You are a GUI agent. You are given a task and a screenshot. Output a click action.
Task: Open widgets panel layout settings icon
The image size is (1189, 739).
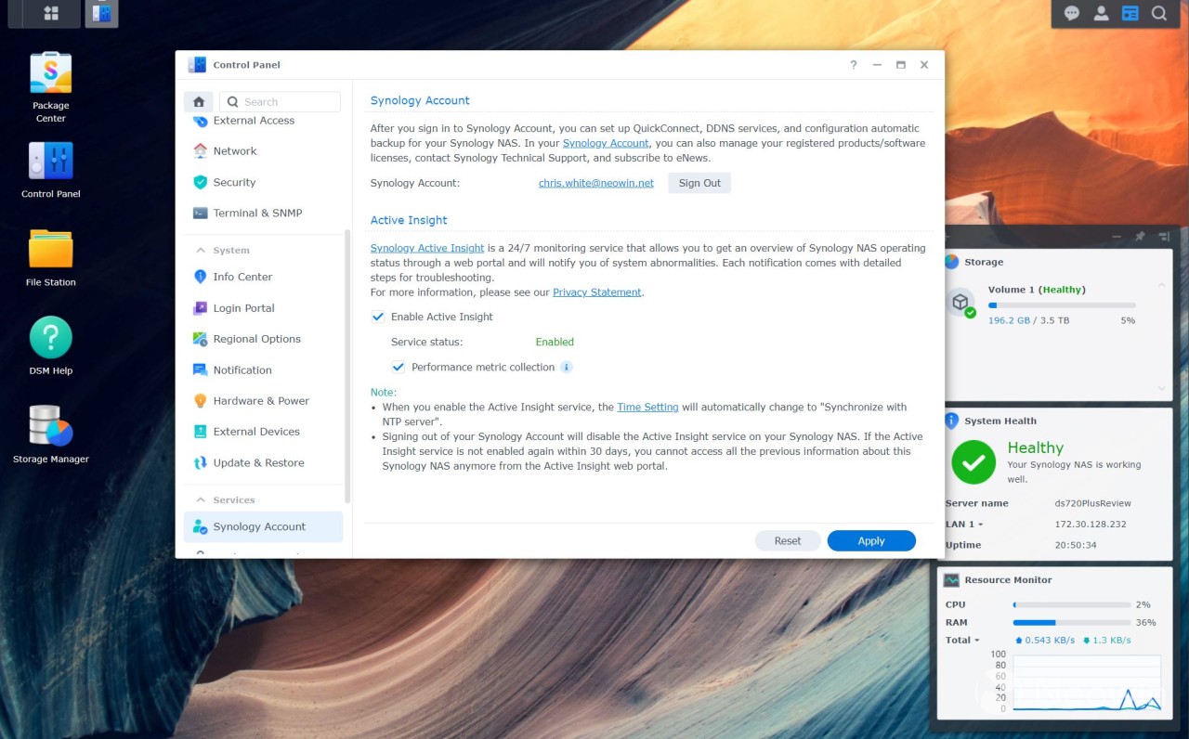click(1163, 237)
